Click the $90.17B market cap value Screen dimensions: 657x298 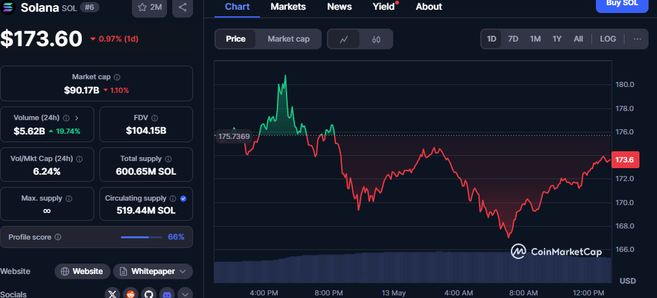click(81, 90)
